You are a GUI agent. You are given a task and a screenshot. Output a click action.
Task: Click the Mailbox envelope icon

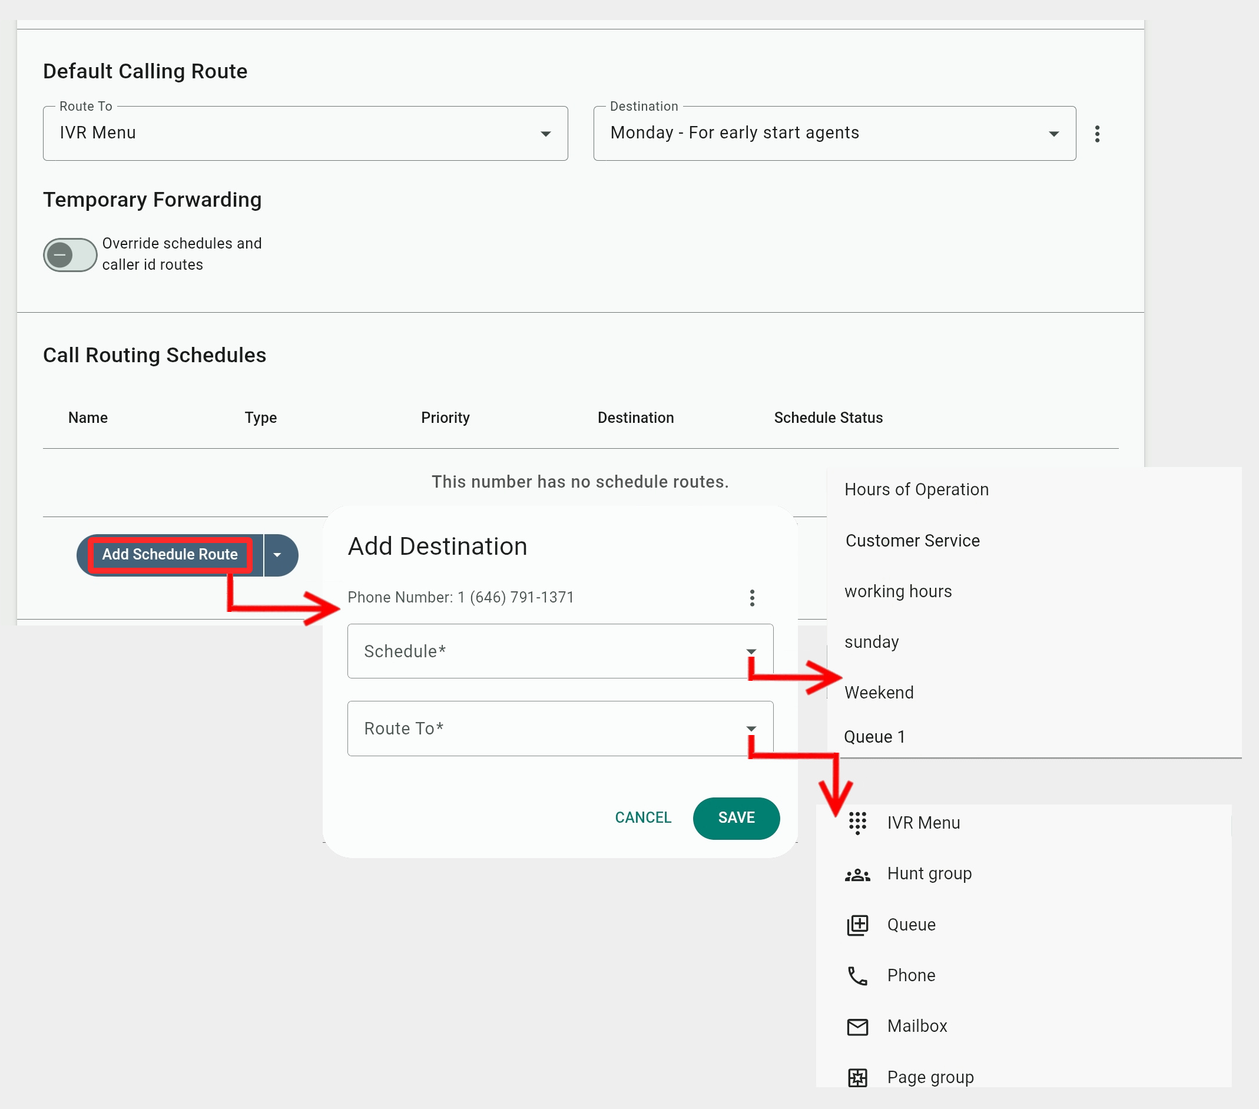[x=857, y=1027]
